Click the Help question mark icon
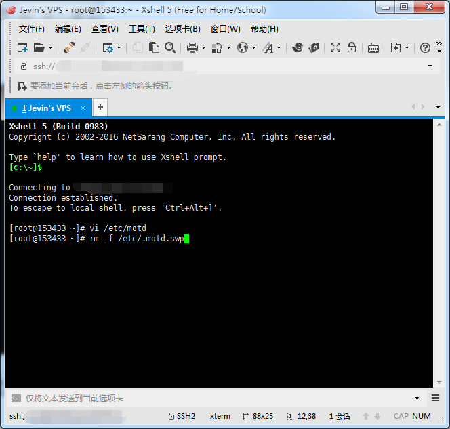Screen dimensions: 450x429 (425, 47)
